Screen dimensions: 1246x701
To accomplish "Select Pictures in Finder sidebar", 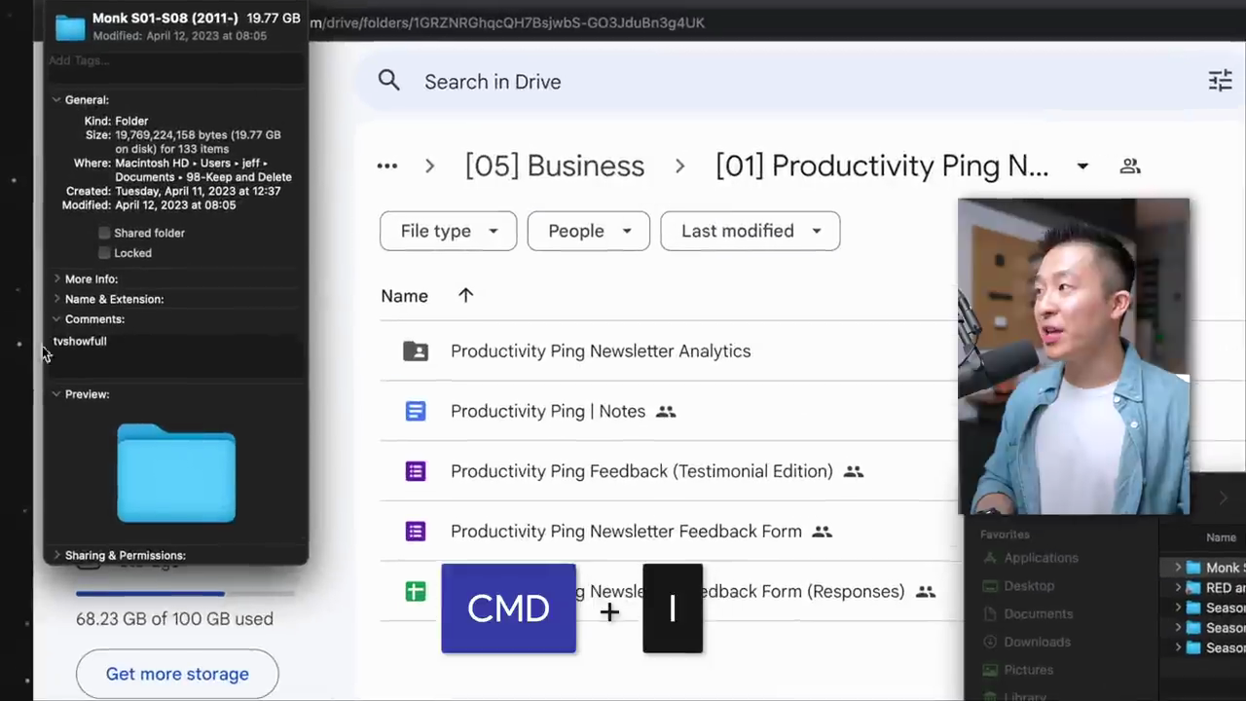I will pyautogui.click(x=1028, y=670).
